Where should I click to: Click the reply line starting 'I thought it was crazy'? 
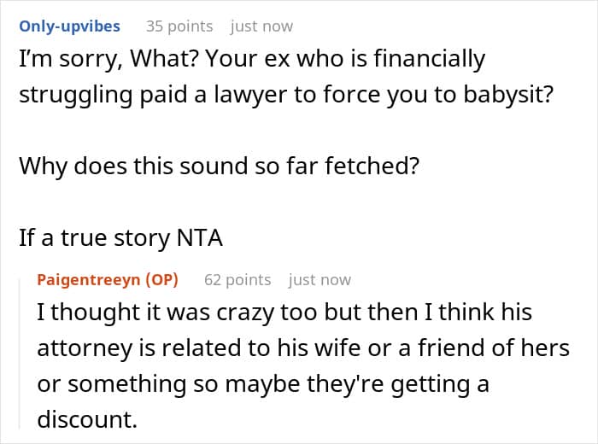284,313
